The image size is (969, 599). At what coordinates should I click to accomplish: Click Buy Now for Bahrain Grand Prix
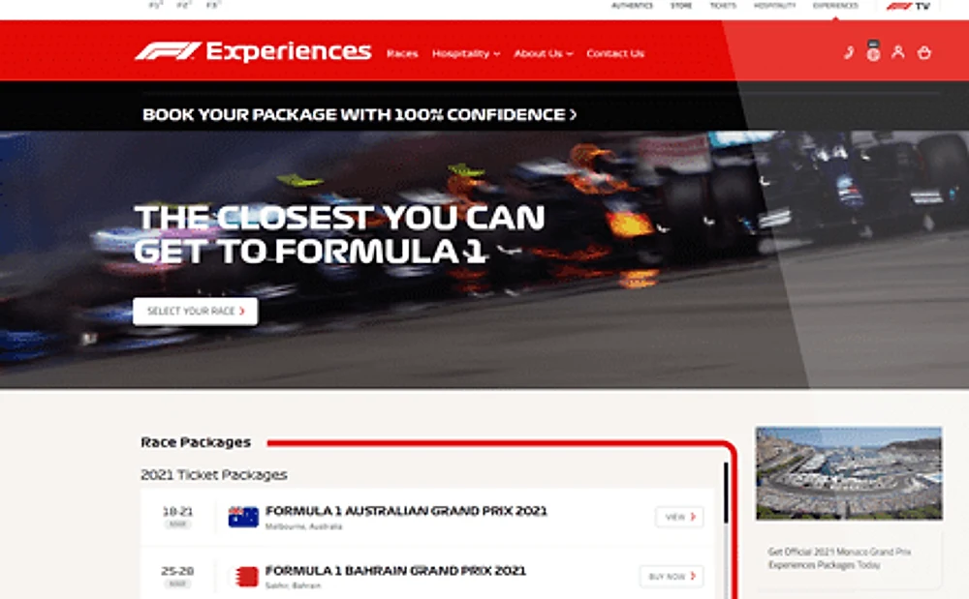coord(672,576)
